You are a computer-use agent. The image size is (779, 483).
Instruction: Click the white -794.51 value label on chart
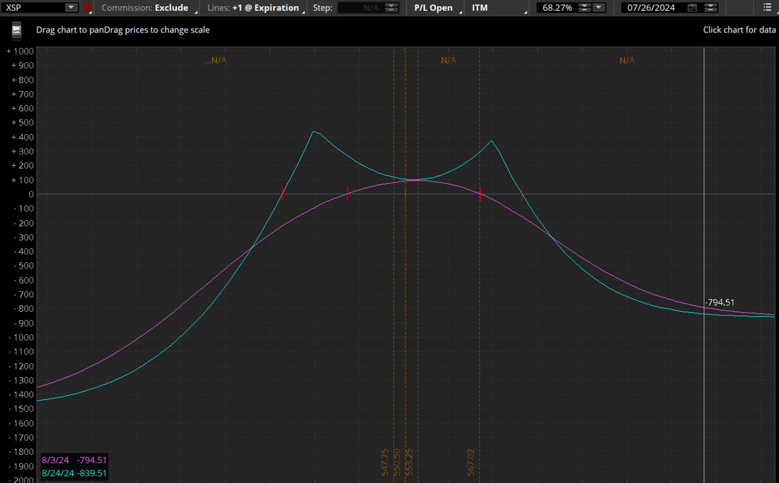pyautogui.click(x=720, y=303)
